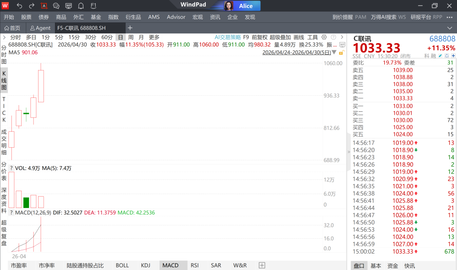457x270 pixels.
Task: Select 30分 period
Action: [91, 37]
